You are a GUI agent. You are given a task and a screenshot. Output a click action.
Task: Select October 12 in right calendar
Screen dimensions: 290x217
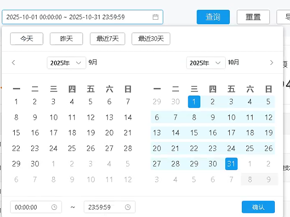(268, 117)
